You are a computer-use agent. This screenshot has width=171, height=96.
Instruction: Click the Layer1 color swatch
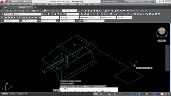click(x=13, y=14)
